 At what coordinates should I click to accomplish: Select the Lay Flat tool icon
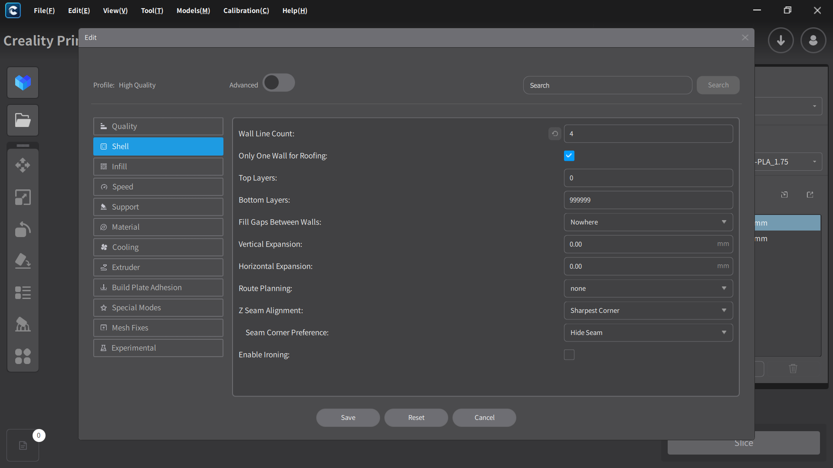tap(23, 261)
